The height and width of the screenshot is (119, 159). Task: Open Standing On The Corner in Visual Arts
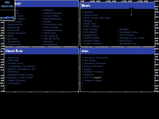tap(20, 78)
